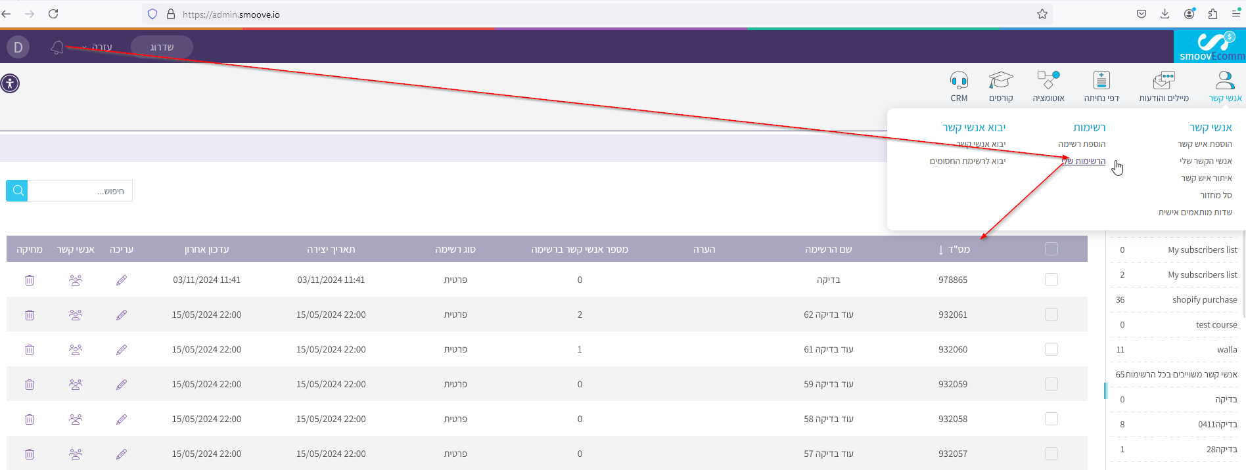Select 'הרשימות שלי' in the menu

pos(1084,161)
